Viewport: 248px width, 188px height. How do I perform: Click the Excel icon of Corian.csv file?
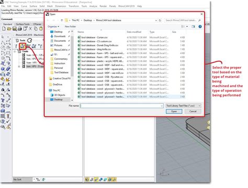tap(79, 37)
